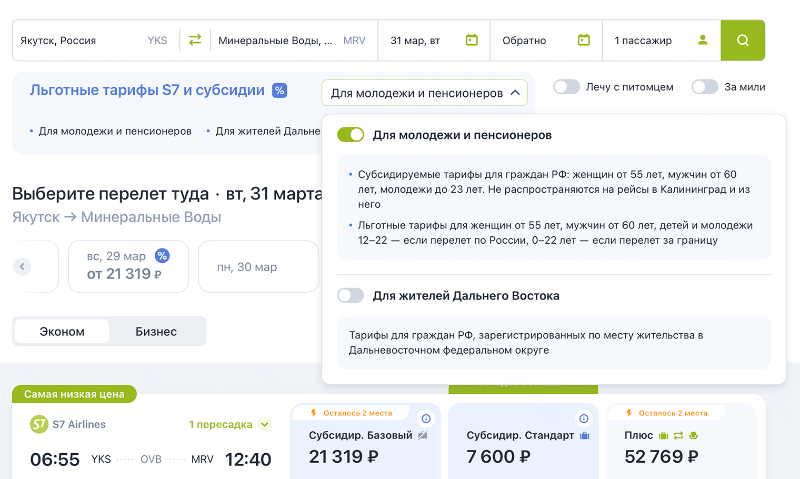Pick the вс, 29 мар date card

[128, 266]
